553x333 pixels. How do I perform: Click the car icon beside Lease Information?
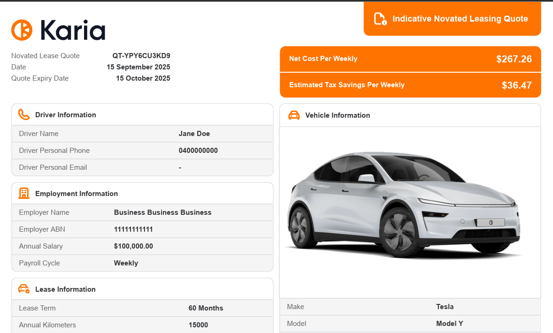click(x=23, y=289)
